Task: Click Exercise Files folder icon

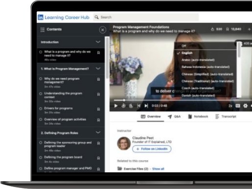Action: 120,168
